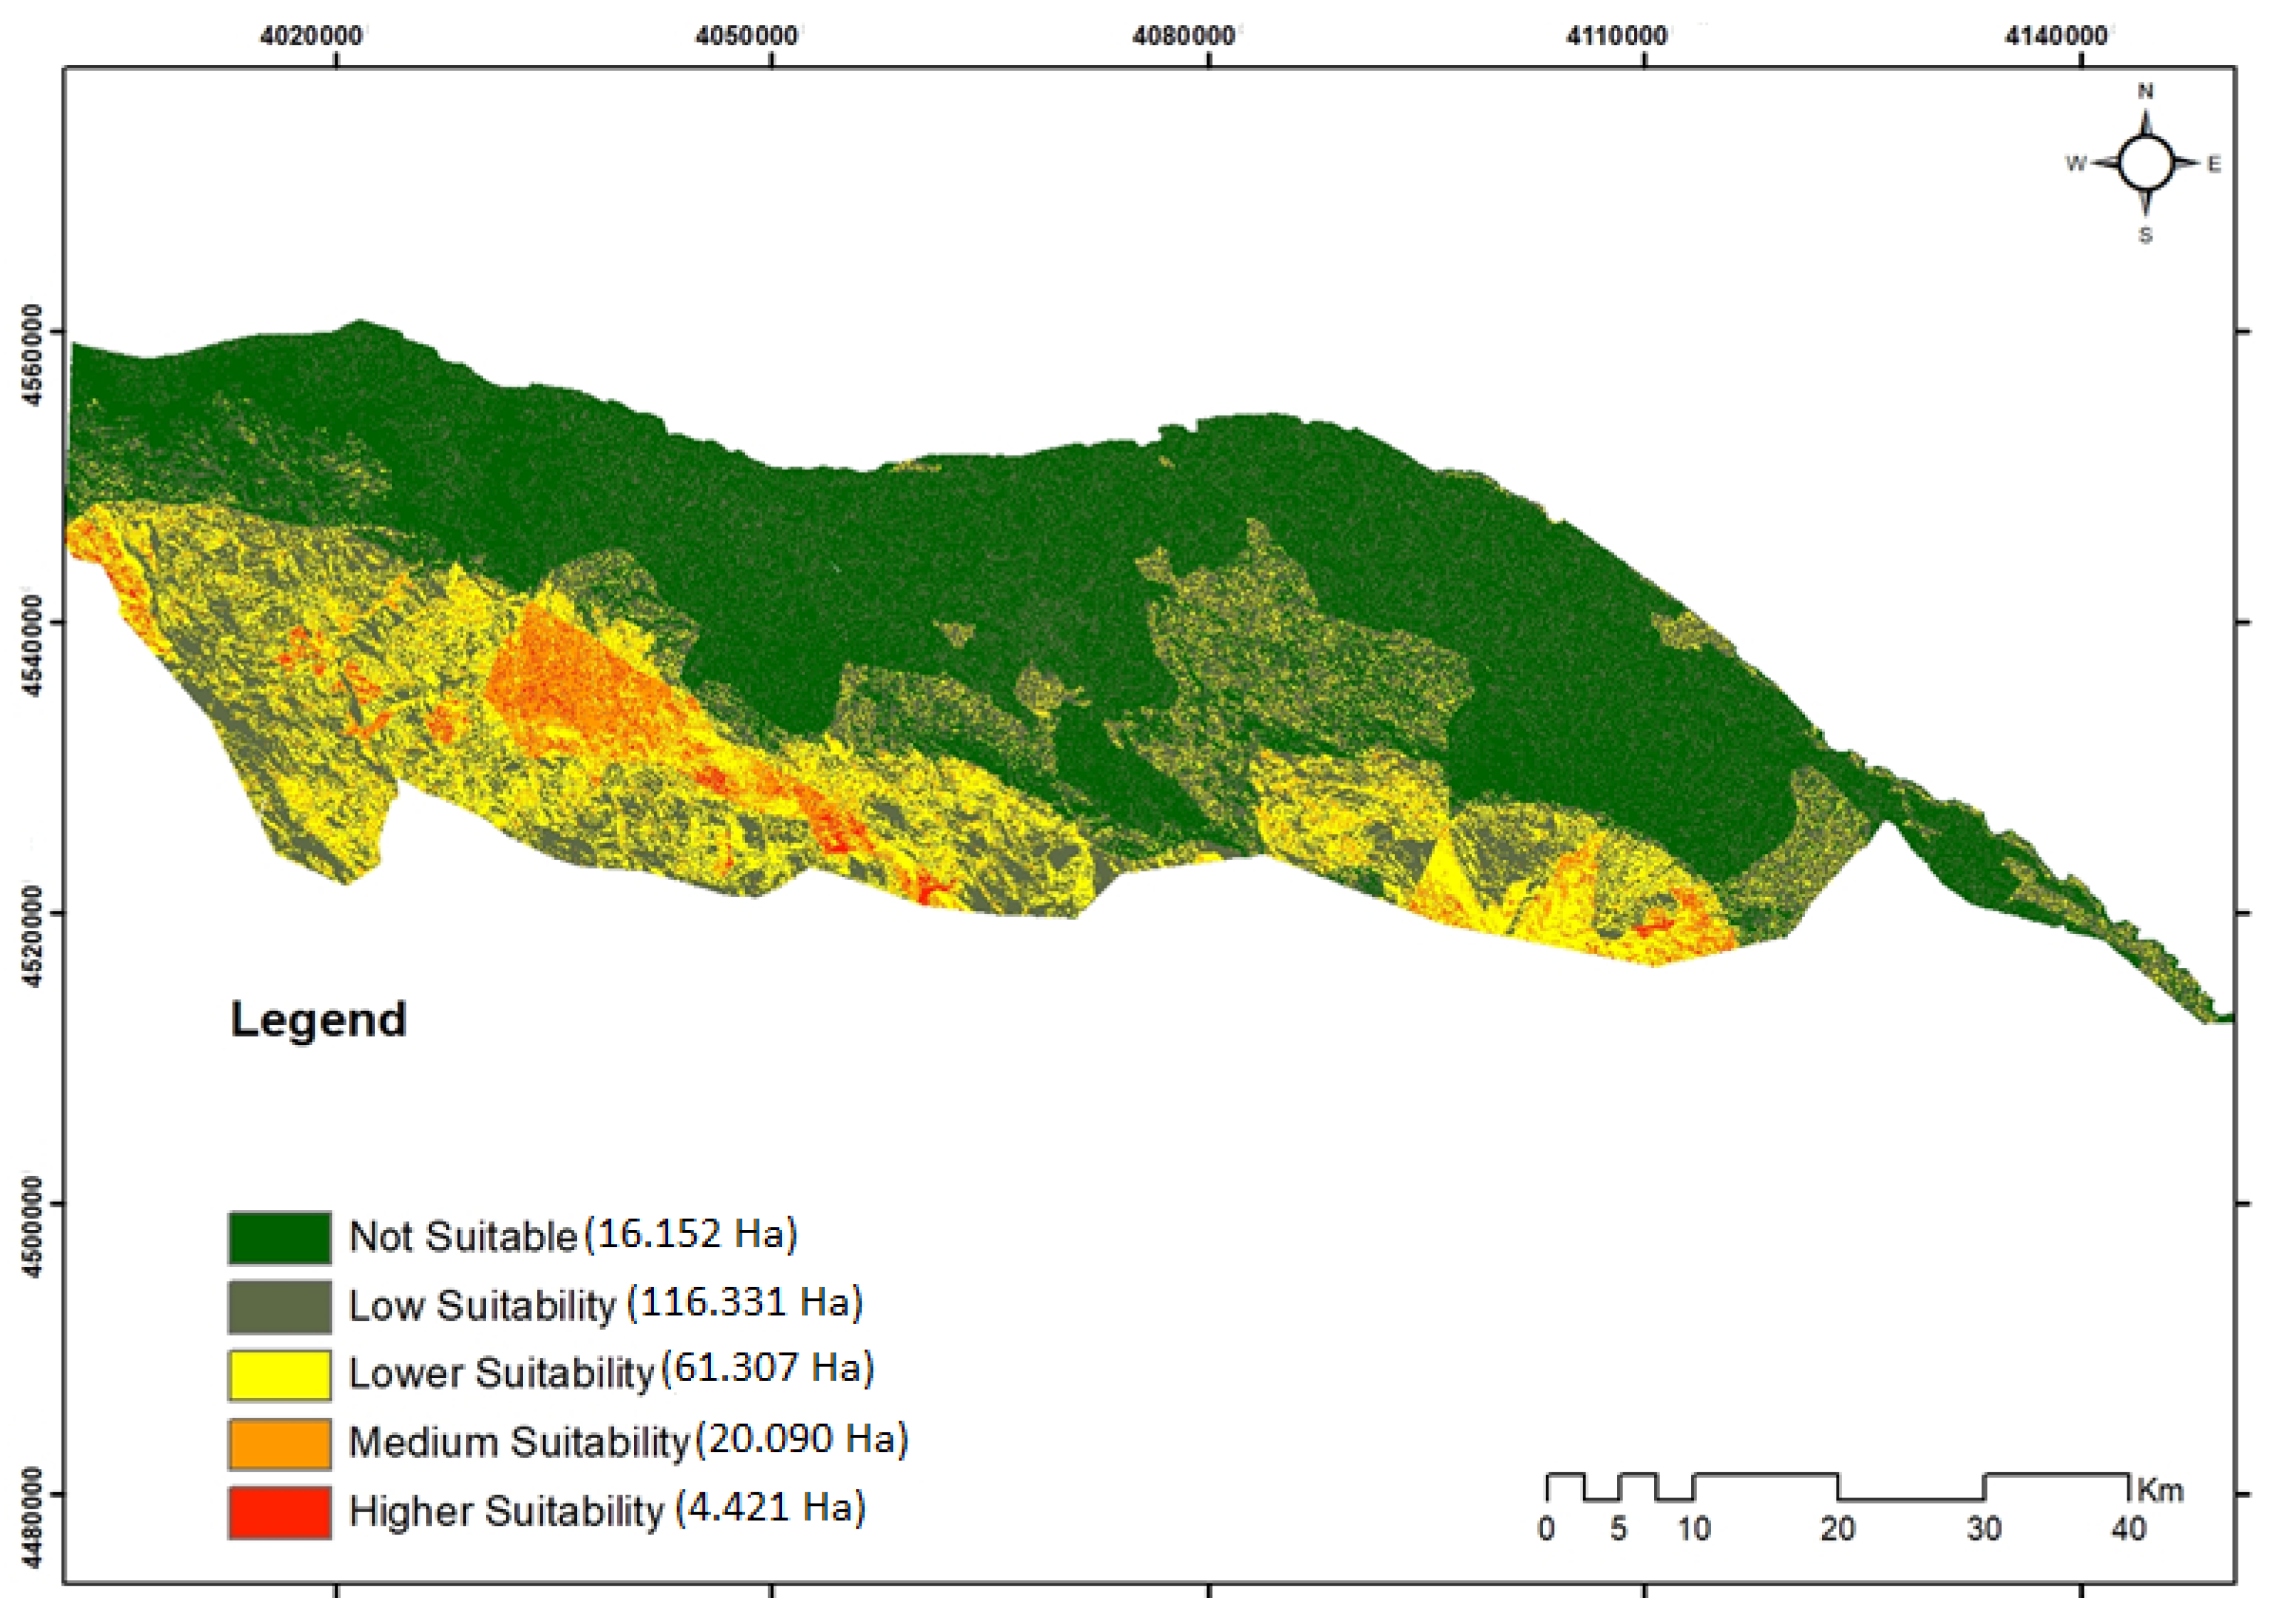Click the orange Medium Suitability swatch

tap(279, 1443)
